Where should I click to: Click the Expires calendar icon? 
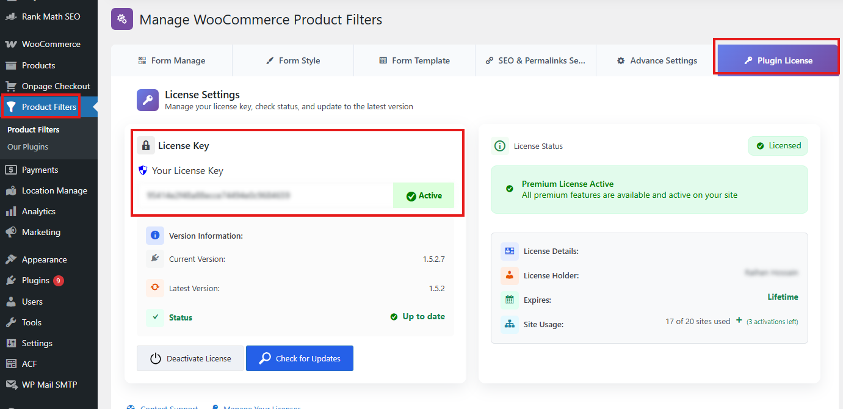click(510, 300)
